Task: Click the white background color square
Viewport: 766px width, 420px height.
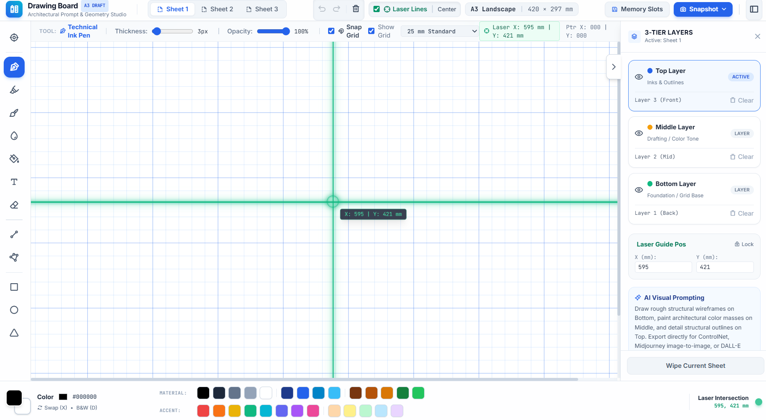Action: click(25, 408)
